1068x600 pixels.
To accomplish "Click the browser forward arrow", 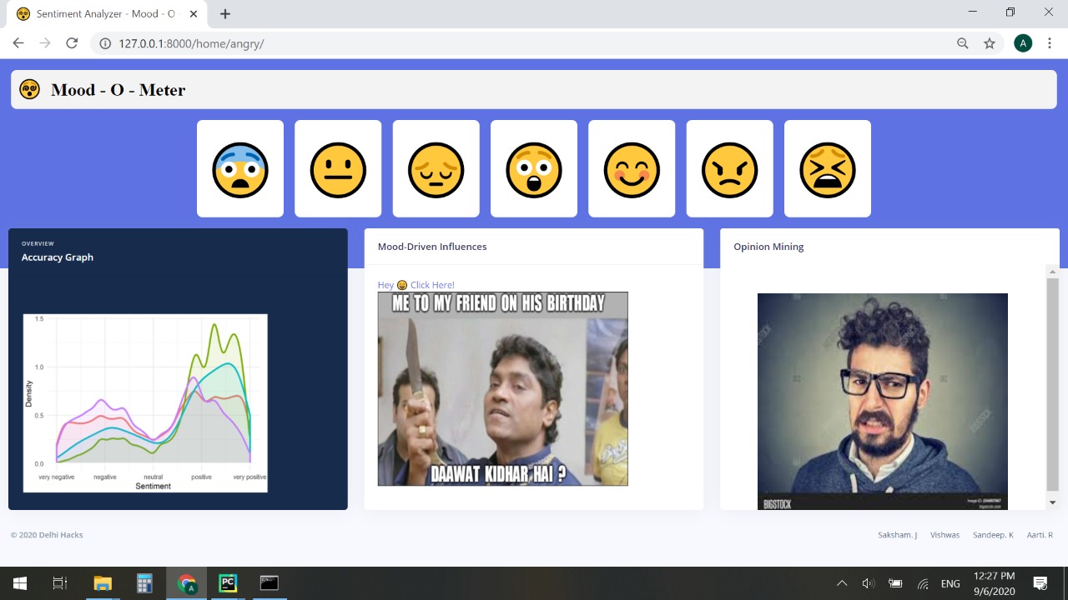I will point(45,43).
